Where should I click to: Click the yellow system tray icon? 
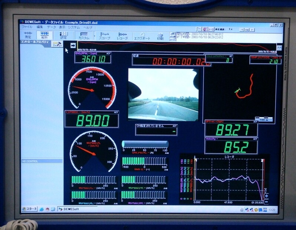(256, 210)
